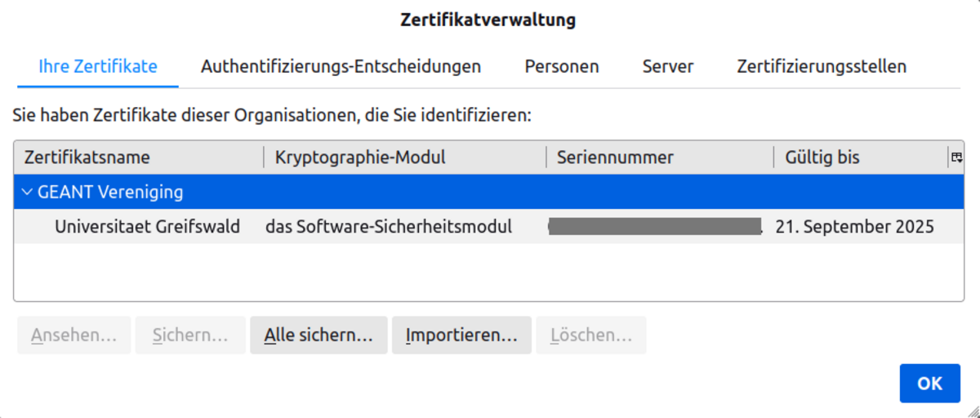Back up all with Alle sichern…
Image resolution: width=980 pixels, height=418 pixels.
pyautogui.click(x=318, y=336)
